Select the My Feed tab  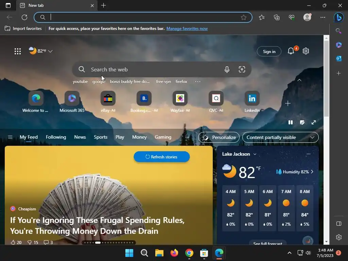[29, 137]
